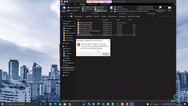Open address bar history dropdown
This screenshot has height=106, width=188.
[150, 16]
